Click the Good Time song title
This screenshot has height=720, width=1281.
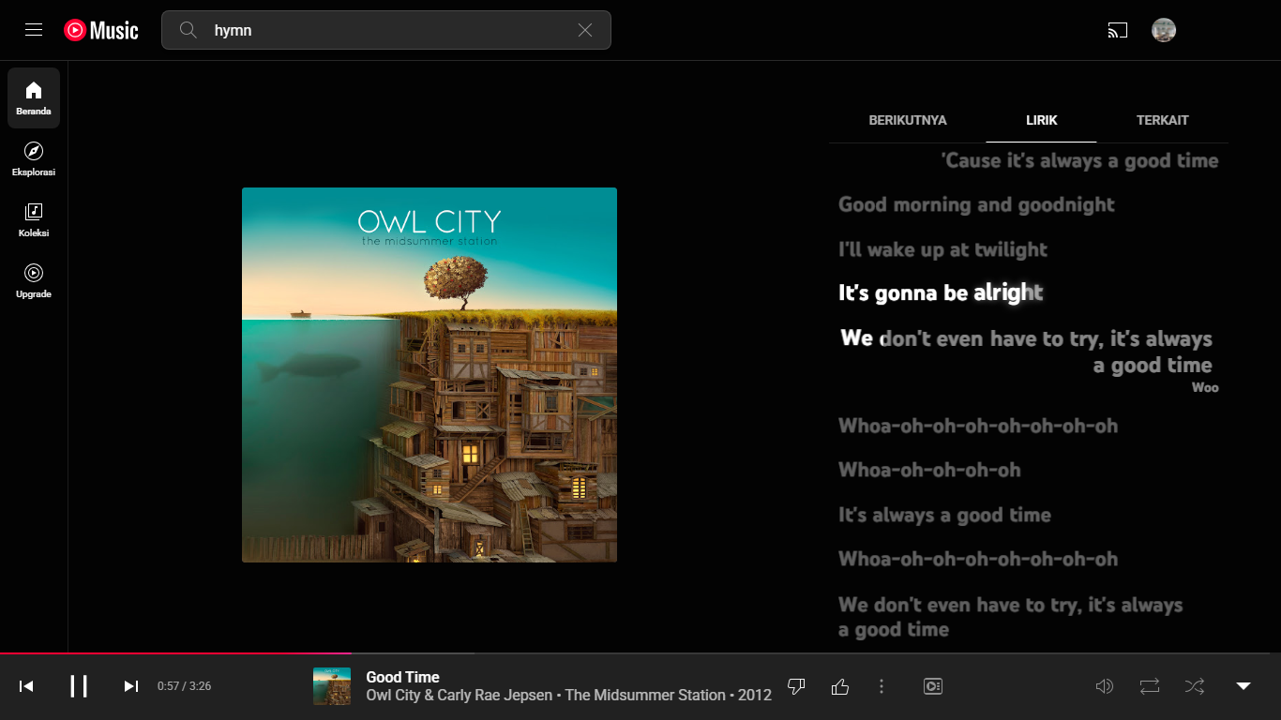coord(402,677)
